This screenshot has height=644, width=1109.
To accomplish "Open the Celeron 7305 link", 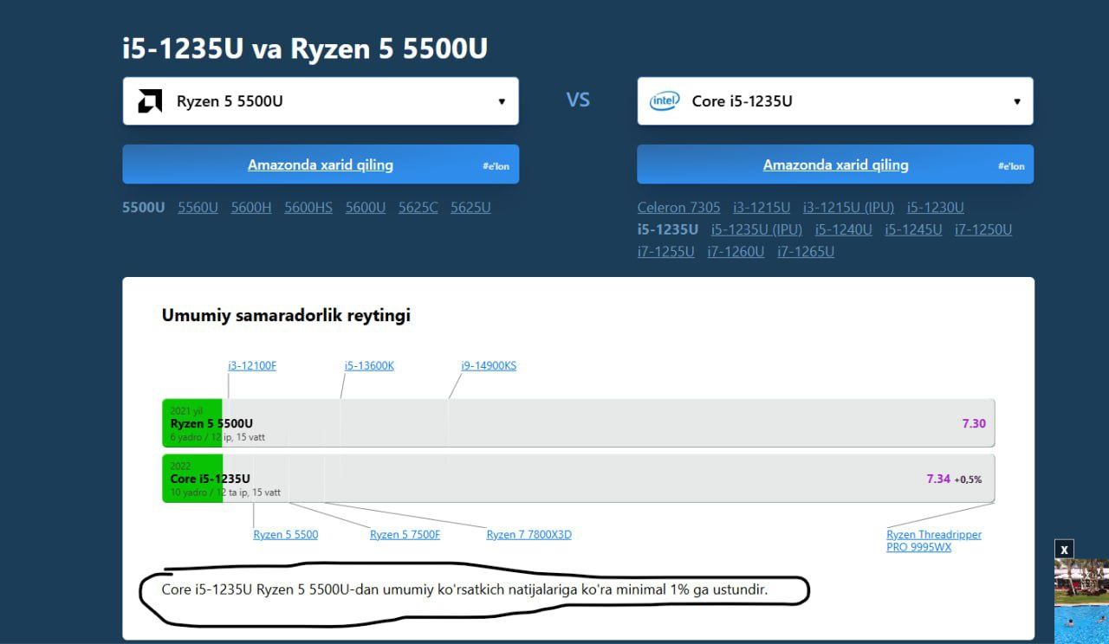I will click(x=678, y=207).
